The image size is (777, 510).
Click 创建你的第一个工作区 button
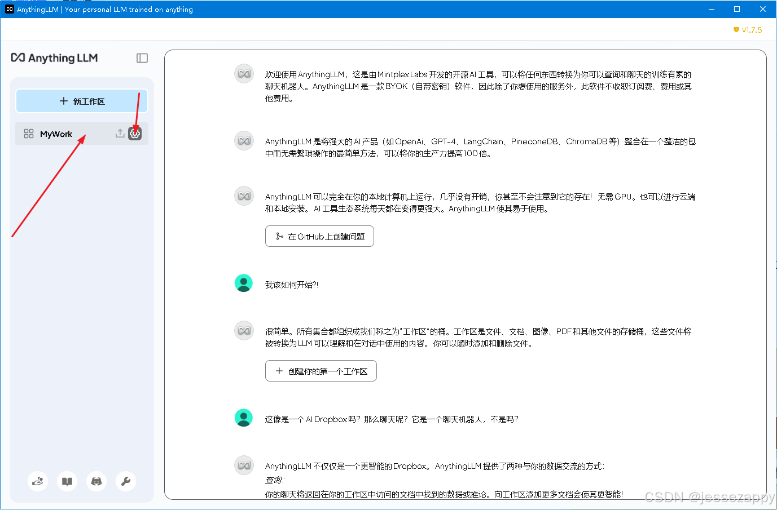[321, 371]
